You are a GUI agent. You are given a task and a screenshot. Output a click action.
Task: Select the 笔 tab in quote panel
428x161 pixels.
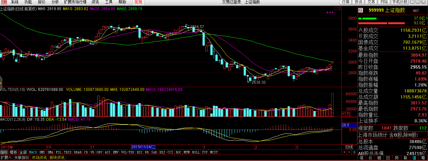coord(361,158)
